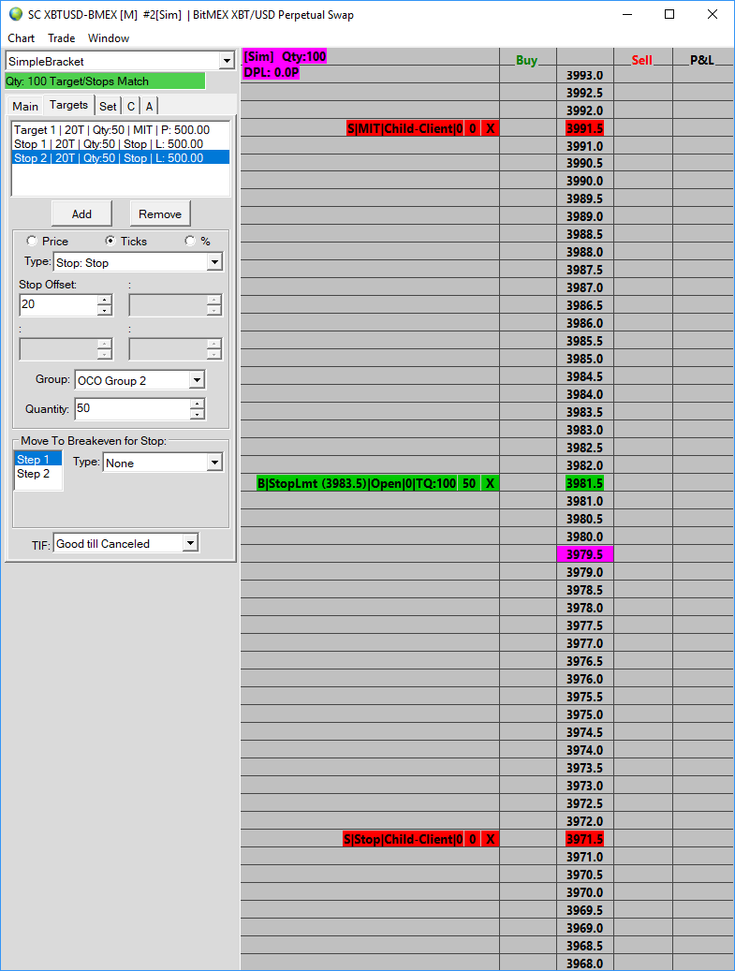
Task: Select Stop 1 row in targets list
Action: click(121, 143)
